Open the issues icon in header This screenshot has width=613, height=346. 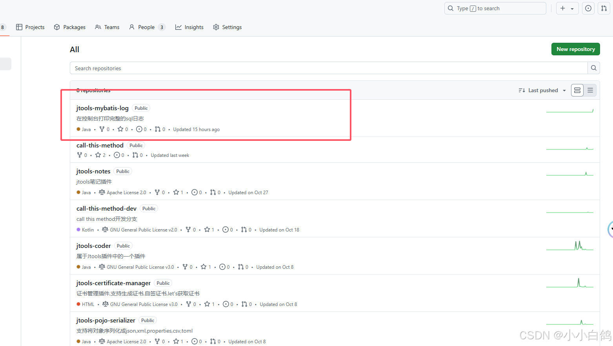point(588,8)
